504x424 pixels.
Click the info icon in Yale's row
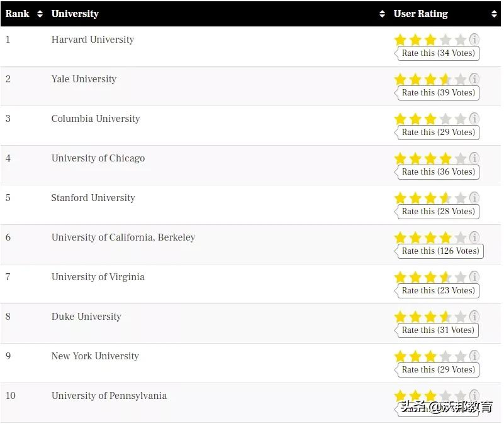pos(474,79)
